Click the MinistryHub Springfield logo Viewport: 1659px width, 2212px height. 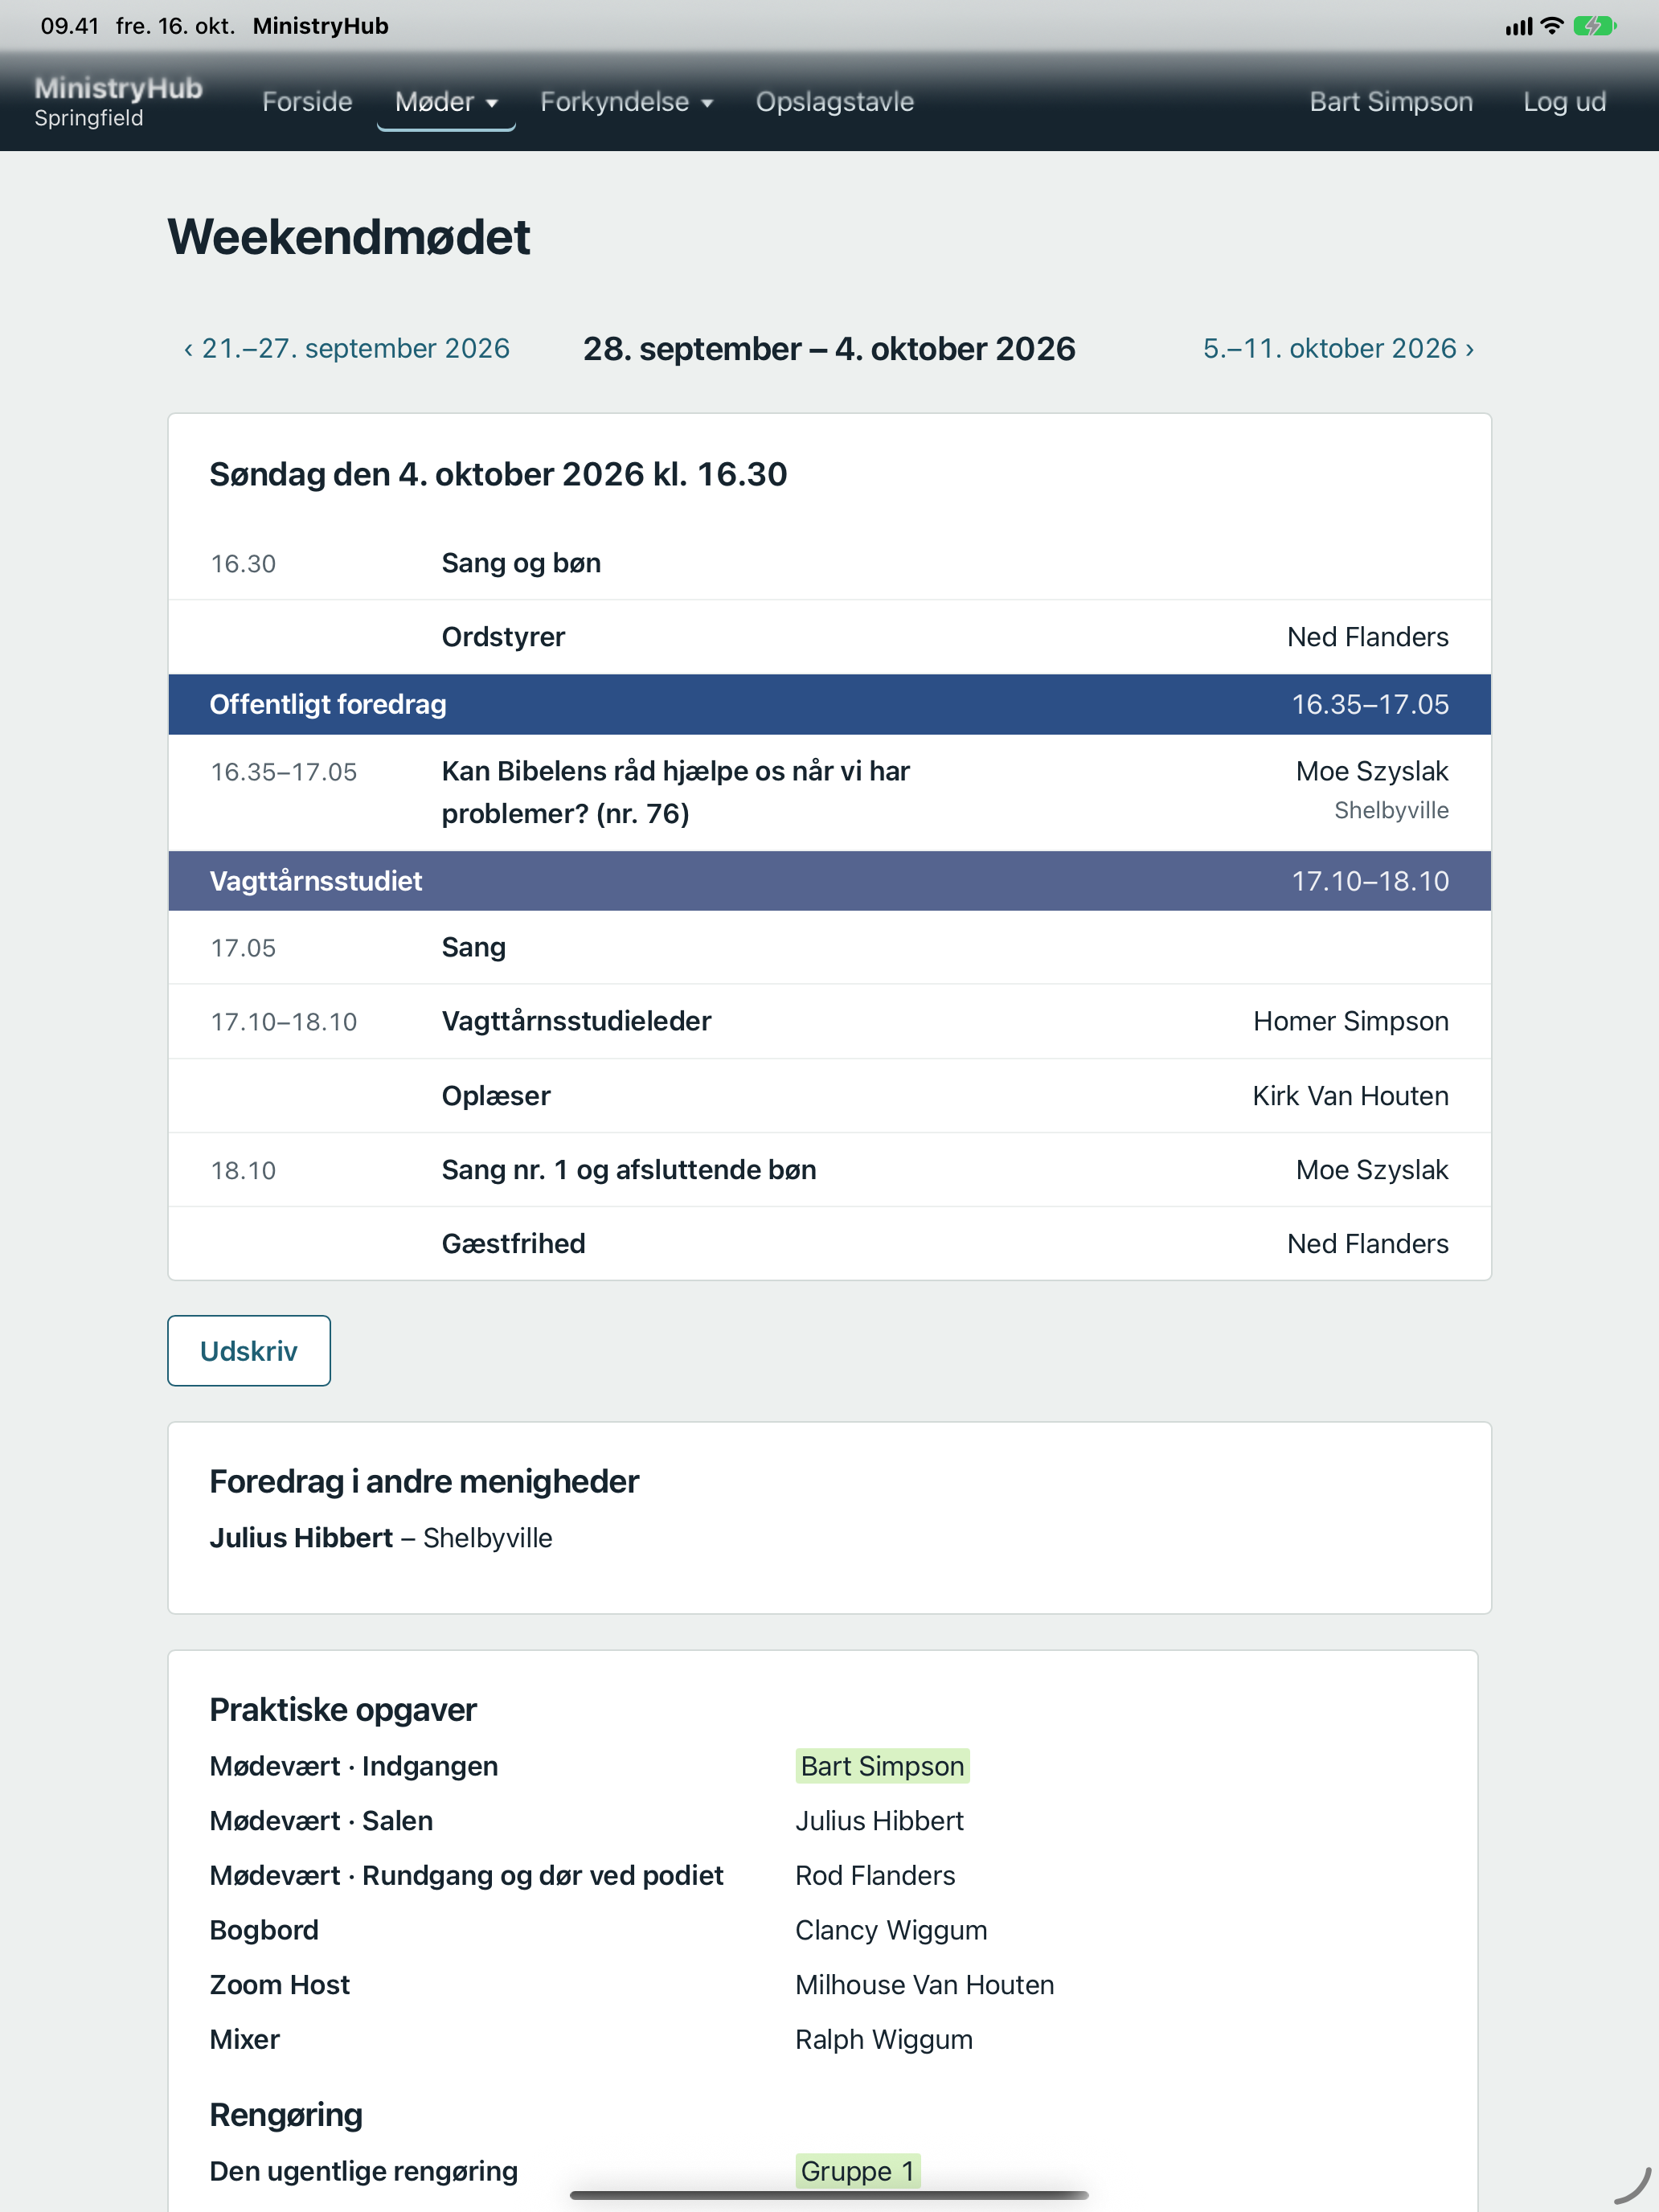coord(118,102)
